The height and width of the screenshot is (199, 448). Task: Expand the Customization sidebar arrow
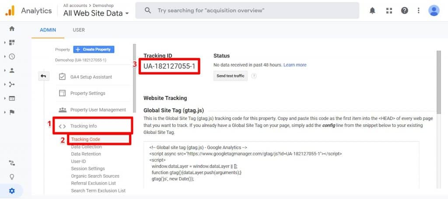(x=5, y=42)
